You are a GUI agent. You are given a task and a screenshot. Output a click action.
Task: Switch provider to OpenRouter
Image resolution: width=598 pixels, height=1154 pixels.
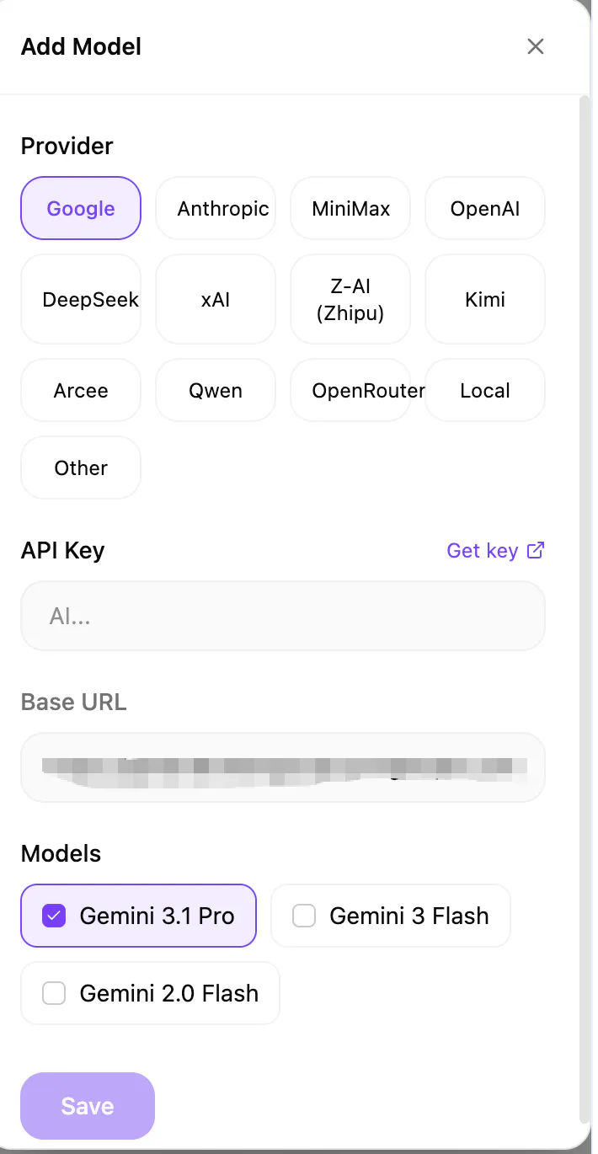350,390
